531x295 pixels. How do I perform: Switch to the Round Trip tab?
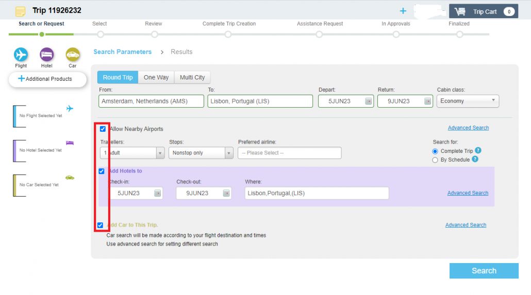point(118,77)
